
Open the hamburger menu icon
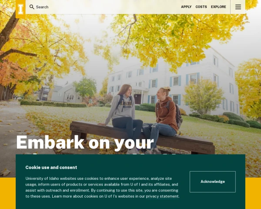click(238, 7)
